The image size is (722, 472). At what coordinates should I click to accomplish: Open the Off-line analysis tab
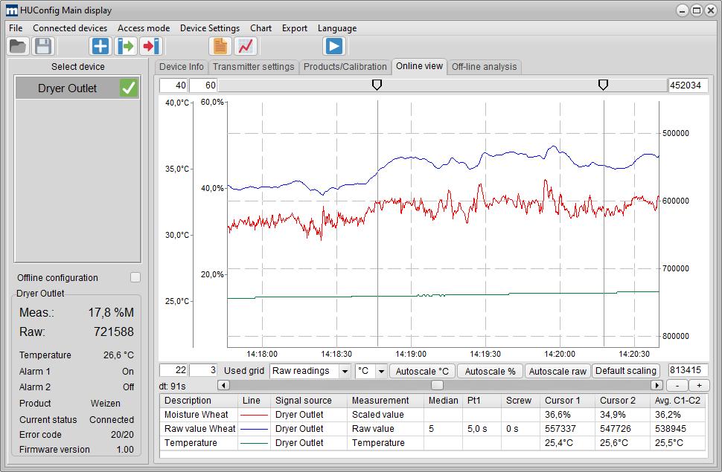point(484,67)
